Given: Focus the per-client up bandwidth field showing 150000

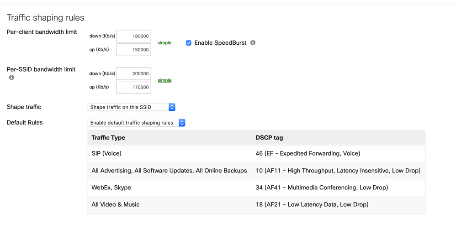Looking at the screenshot, I should click(x=133, y=50).
